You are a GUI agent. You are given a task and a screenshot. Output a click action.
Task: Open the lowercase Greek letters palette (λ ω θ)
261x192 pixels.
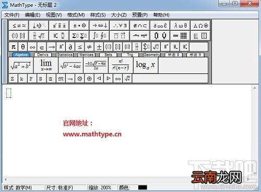180,25
